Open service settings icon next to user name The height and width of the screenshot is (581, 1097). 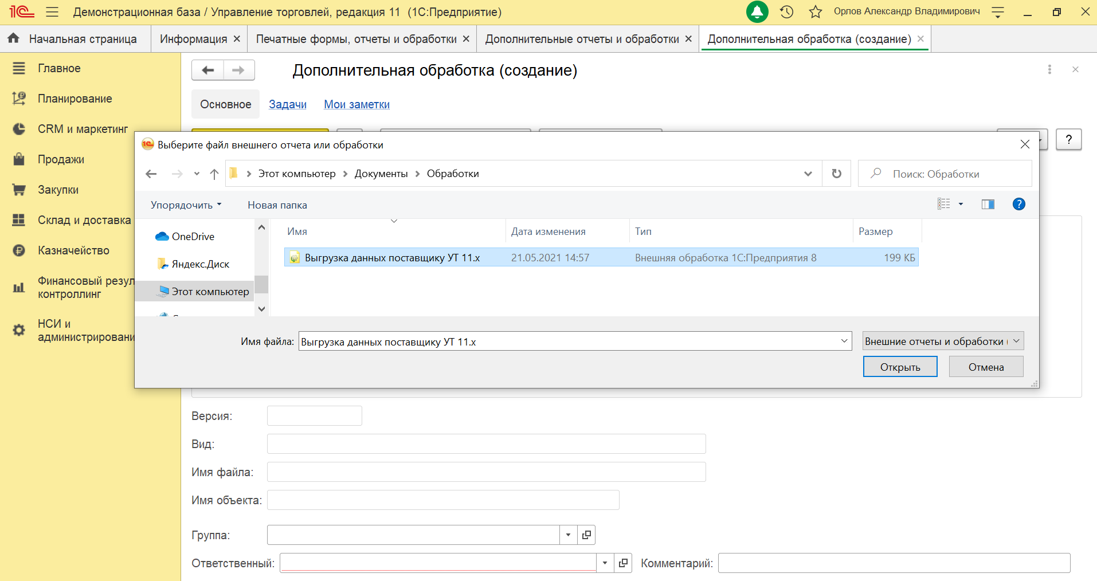click(998, 11)
